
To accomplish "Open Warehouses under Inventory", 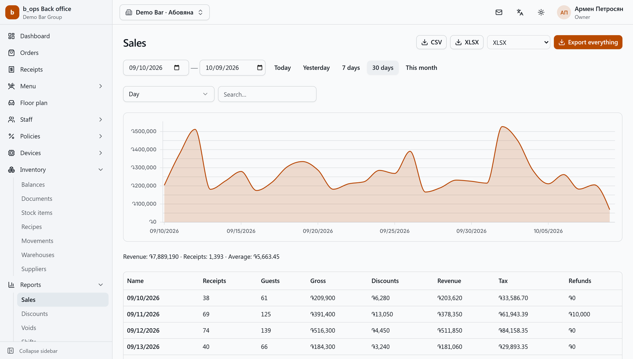I will tap(63, 255).
